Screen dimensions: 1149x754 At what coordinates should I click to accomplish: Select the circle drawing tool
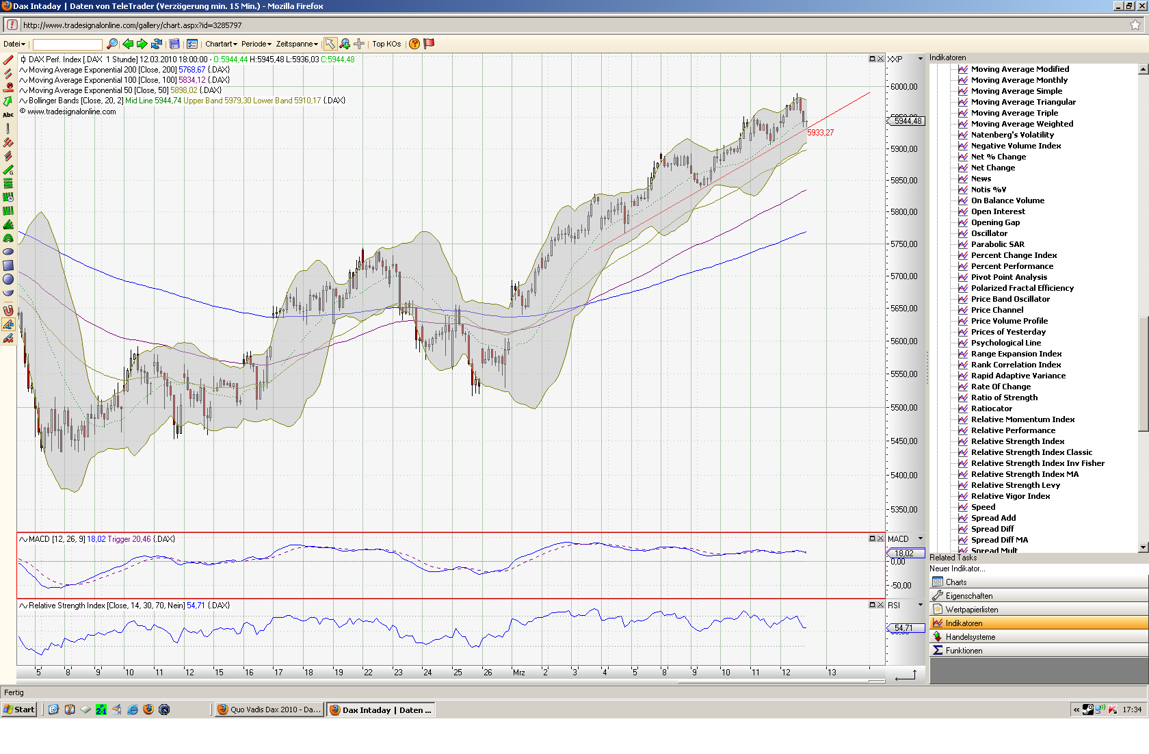[x=8, y=279]
